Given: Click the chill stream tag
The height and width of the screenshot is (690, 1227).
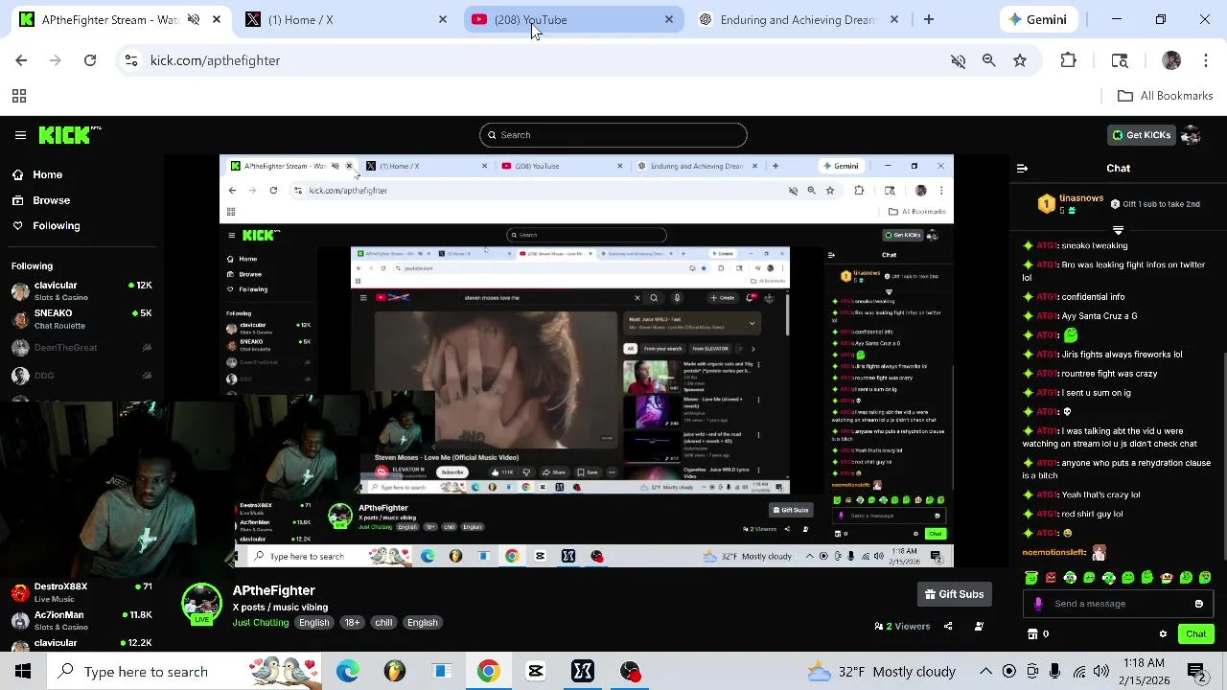Looking at the screenshot, I should point(383,623).
